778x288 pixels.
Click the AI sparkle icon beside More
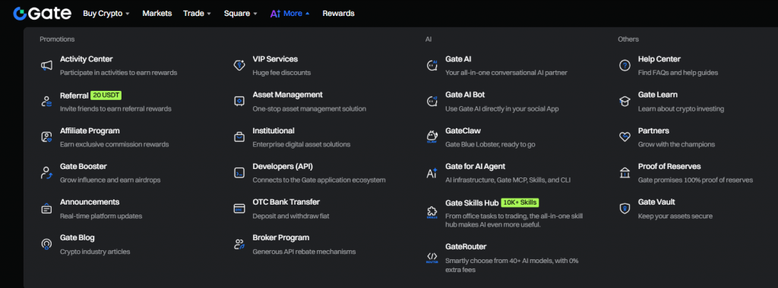coord(275,14)
